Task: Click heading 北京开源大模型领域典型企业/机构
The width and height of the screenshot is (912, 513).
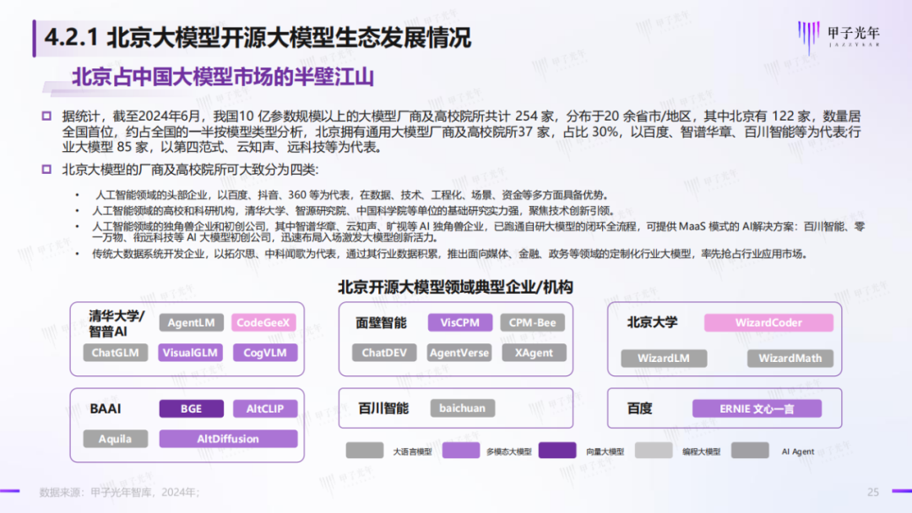Action: coord(455,287)
